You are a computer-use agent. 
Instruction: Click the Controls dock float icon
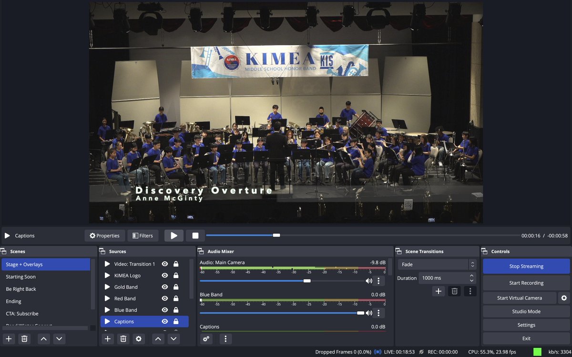point(484,251)
